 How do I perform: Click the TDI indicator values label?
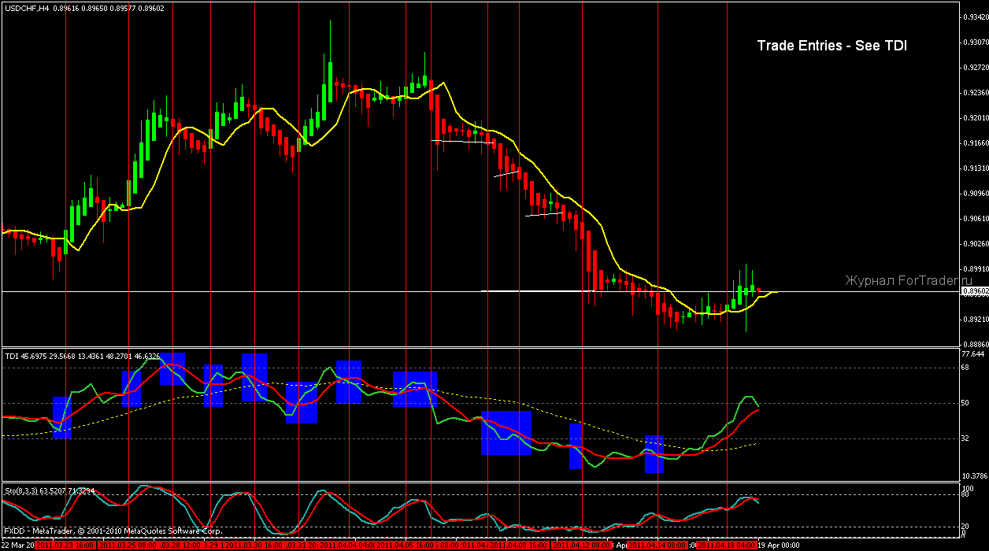83,357
